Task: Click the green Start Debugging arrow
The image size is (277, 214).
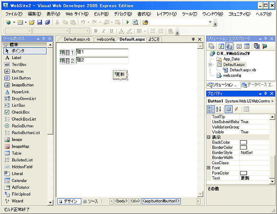Action: point(127,22)
